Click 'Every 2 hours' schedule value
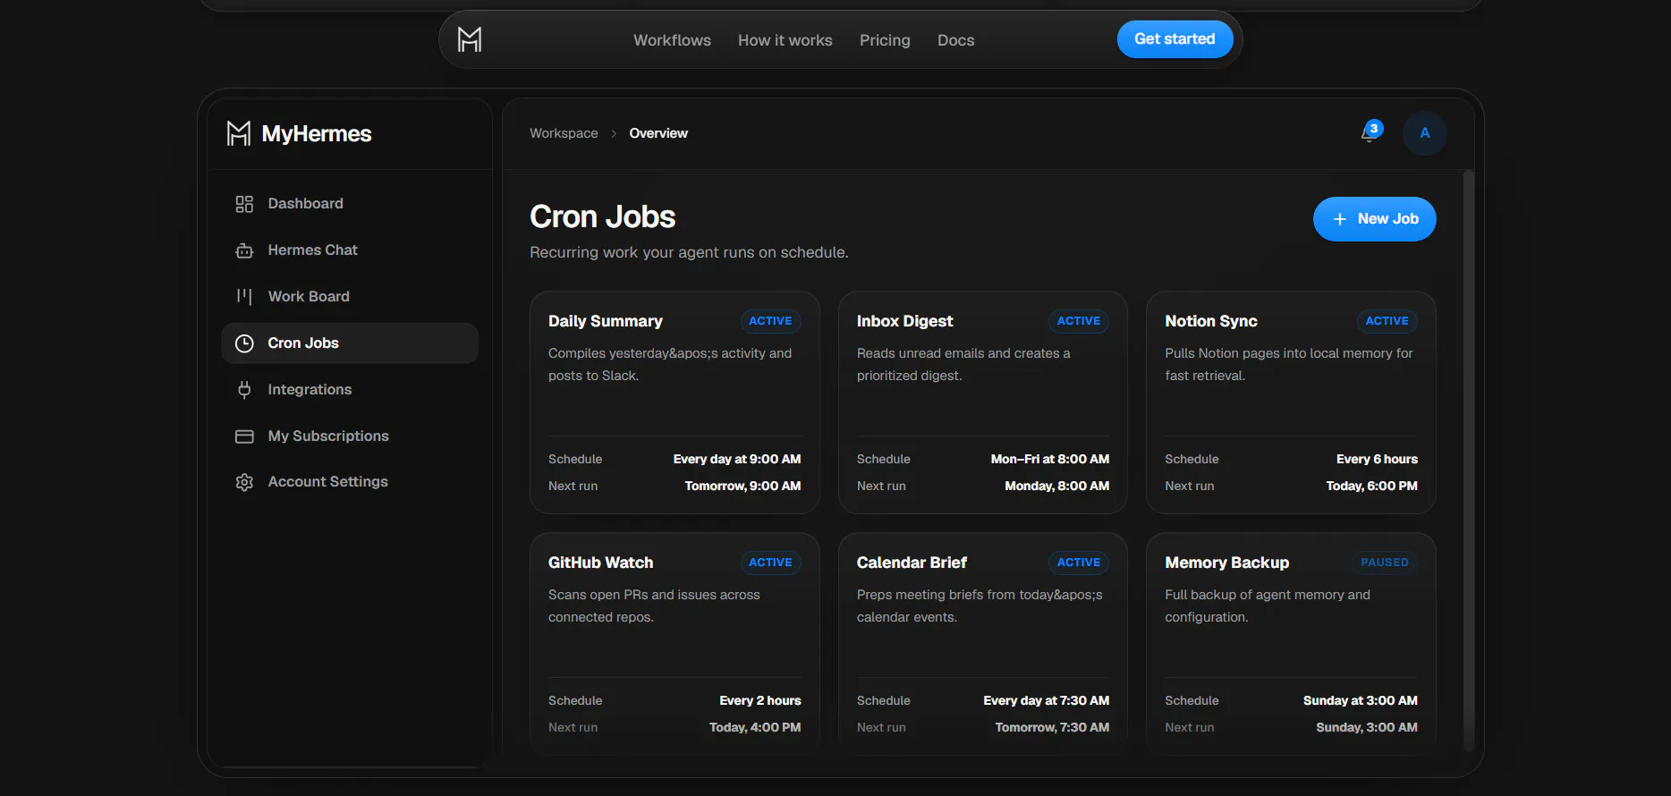 pos(760,700)
